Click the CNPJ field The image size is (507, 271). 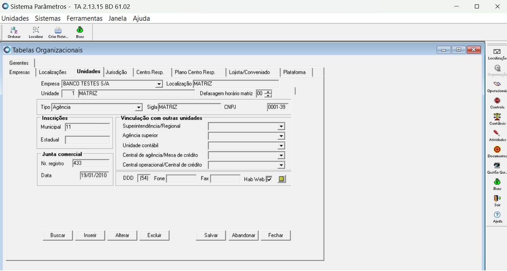pyautogui.click(x=278, y=107)
